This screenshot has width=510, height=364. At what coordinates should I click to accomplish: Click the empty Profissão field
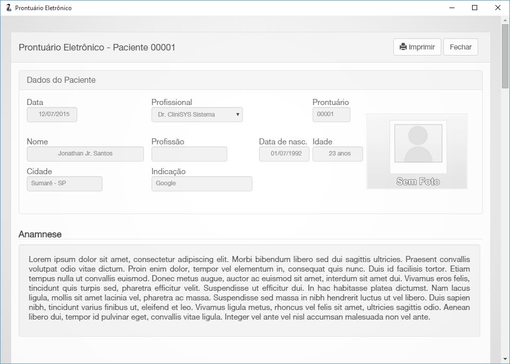pos(189,153)
